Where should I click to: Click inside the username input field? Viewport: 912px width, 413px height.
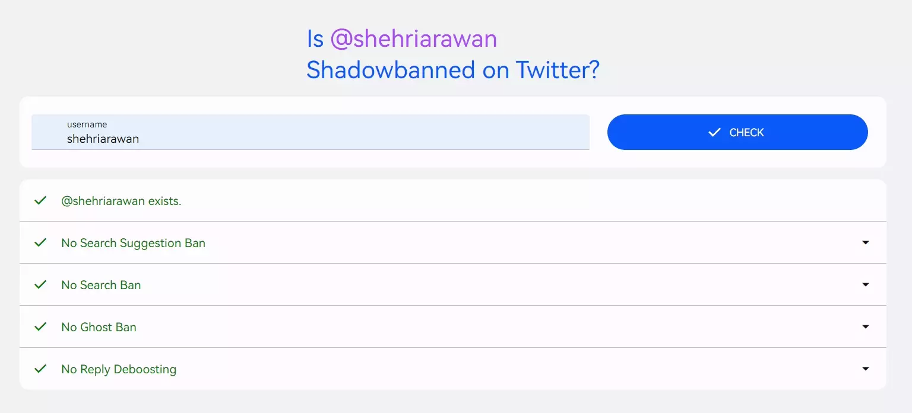[x=309, y=138]
